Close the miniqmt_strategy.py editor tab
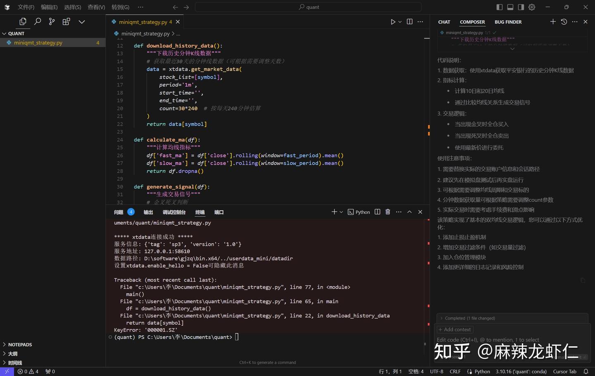 [x=178, y=22]
